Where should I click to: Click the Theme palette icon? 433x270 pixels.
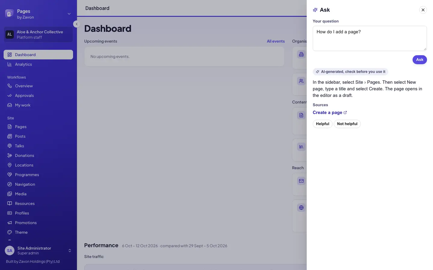pos(10,232)
